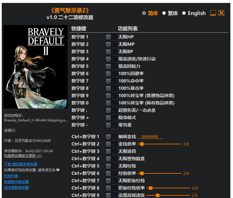
Task: Toggle the 经验倍率 switch
Action: coord(111,173)
